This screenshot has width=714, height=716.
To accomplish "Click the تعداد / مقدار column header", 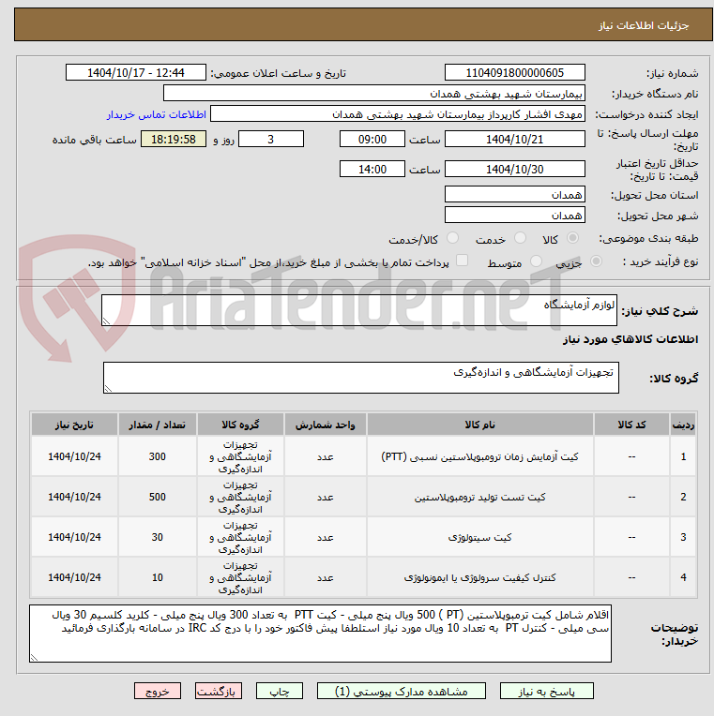I will click(x=158, y=425).
